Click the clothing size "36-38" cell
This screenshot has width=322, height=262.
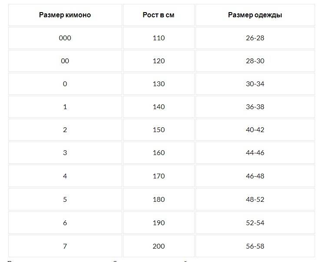(x=255, y=107)
